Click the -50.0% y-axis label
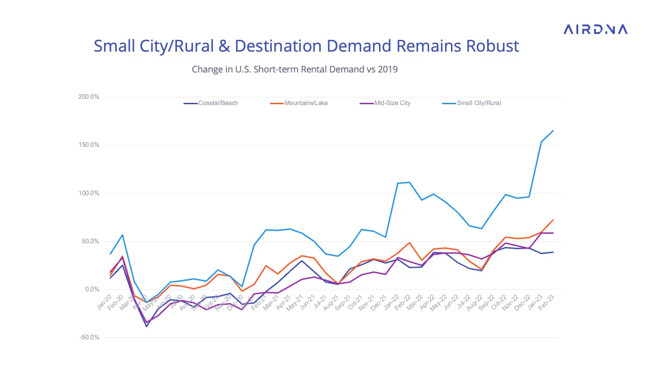The height and width of the screenshot is (367, 652). point(90,338)
